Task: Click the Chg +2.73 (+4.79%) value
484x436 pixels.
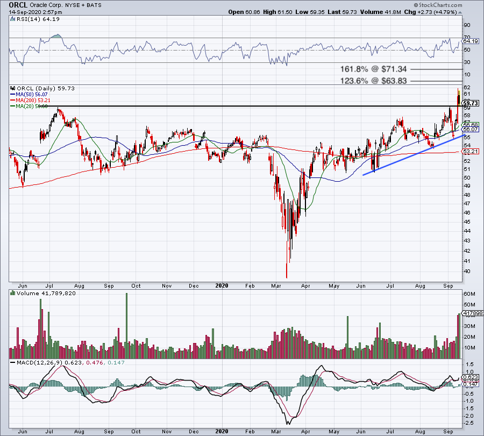Action: [x=430, y=12]
